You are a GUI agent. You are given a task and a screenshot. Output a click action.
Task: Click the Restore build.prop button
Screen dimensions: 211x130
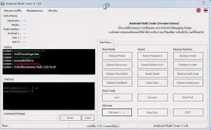tap(188, 83)
